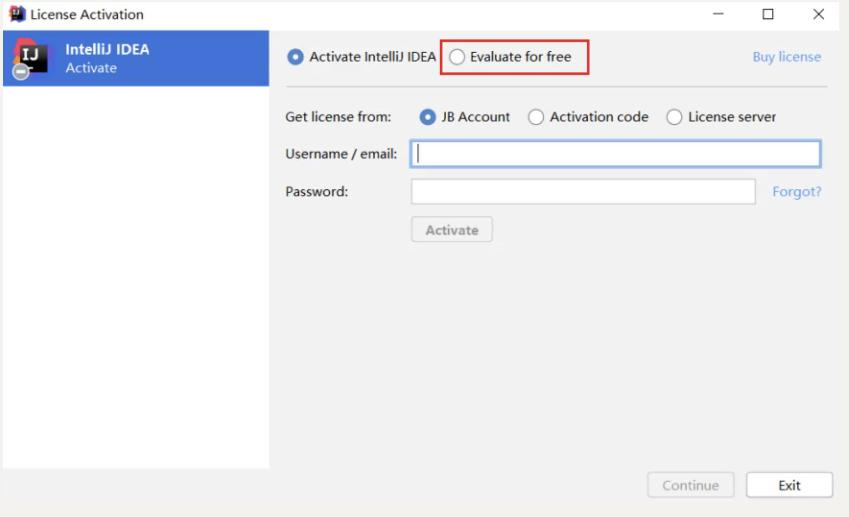Follow the Forgot? password link

[797, 191]
